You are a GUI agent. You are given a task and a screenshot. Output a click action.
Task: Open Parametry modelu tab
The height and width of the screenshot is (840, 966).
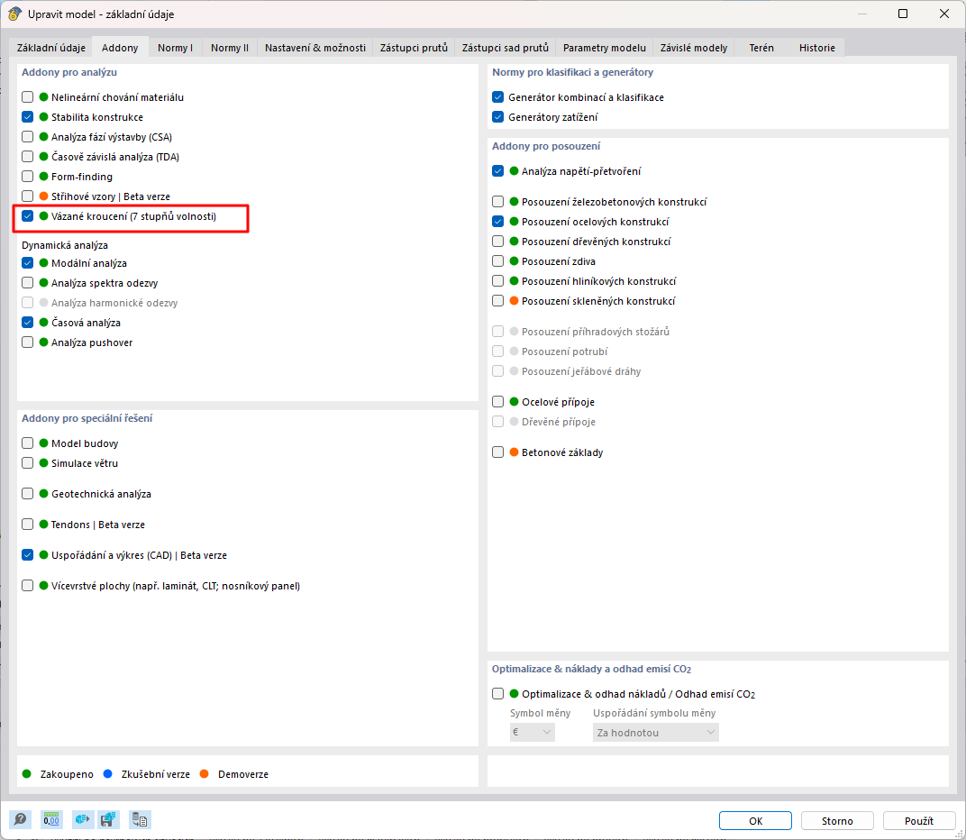pyautogui.click(x=605, y=48)
